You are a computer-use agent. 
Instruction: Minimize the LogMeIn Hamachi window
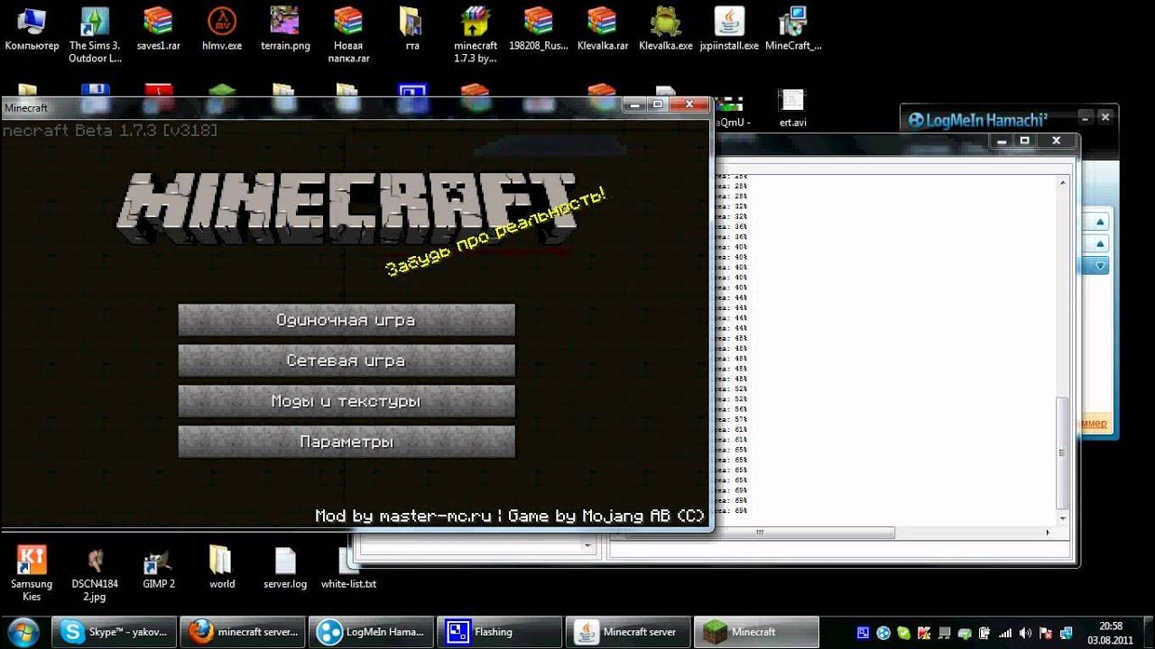click(1086, 117)
